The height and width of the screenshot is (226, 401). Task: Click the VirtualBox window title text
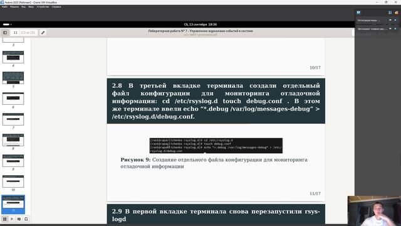click(31, 3)
